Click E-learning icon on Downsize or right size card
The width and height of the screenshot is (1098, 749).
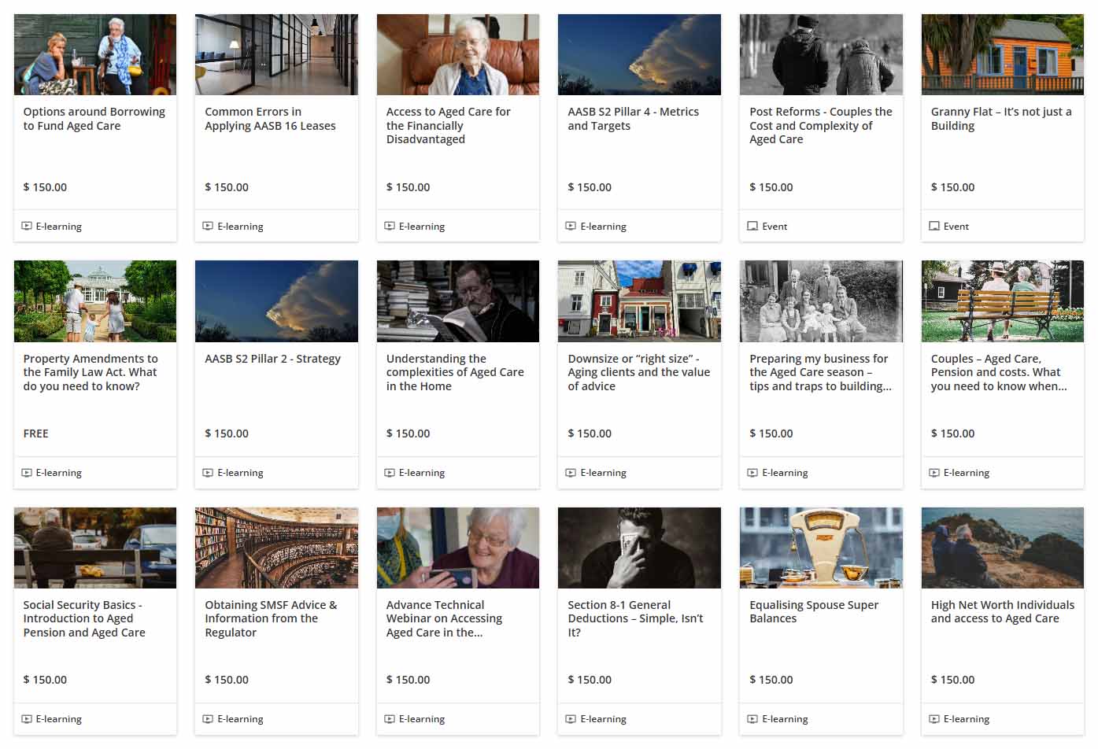[571, 473]
